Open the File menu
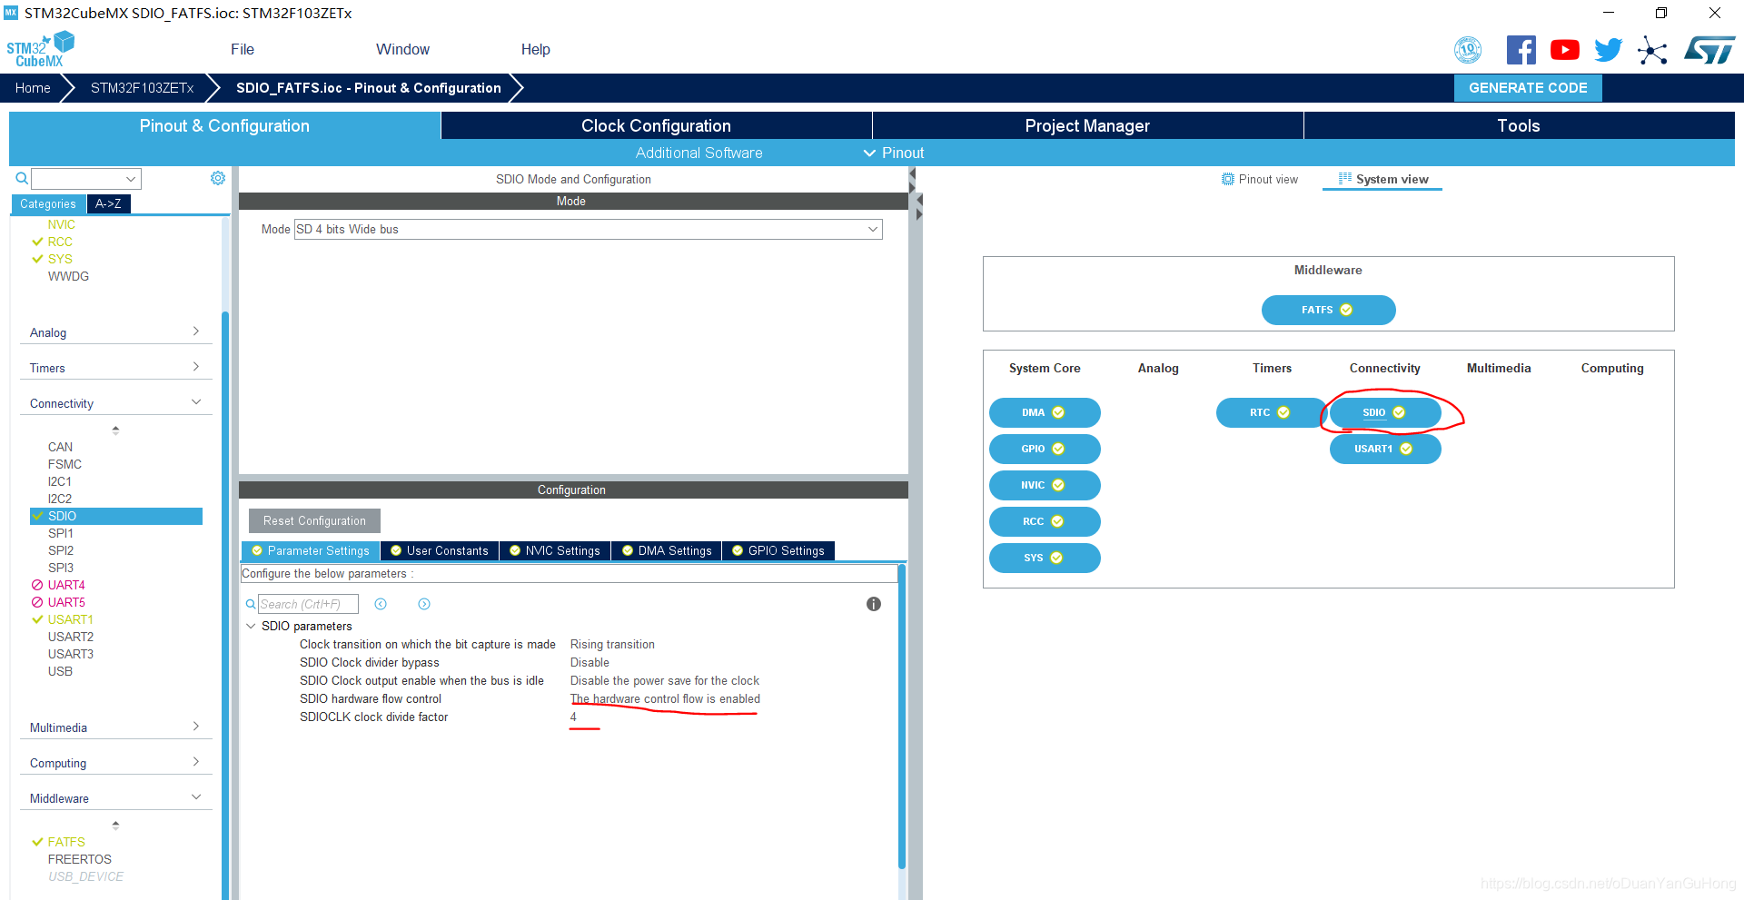This screenshot has height=900, width=1744. point(243,49)
